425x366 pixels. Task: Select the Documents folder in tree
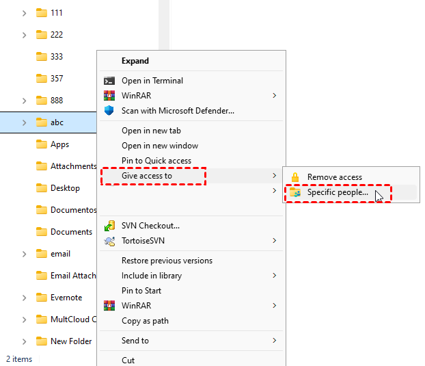(x=71, y=232)
